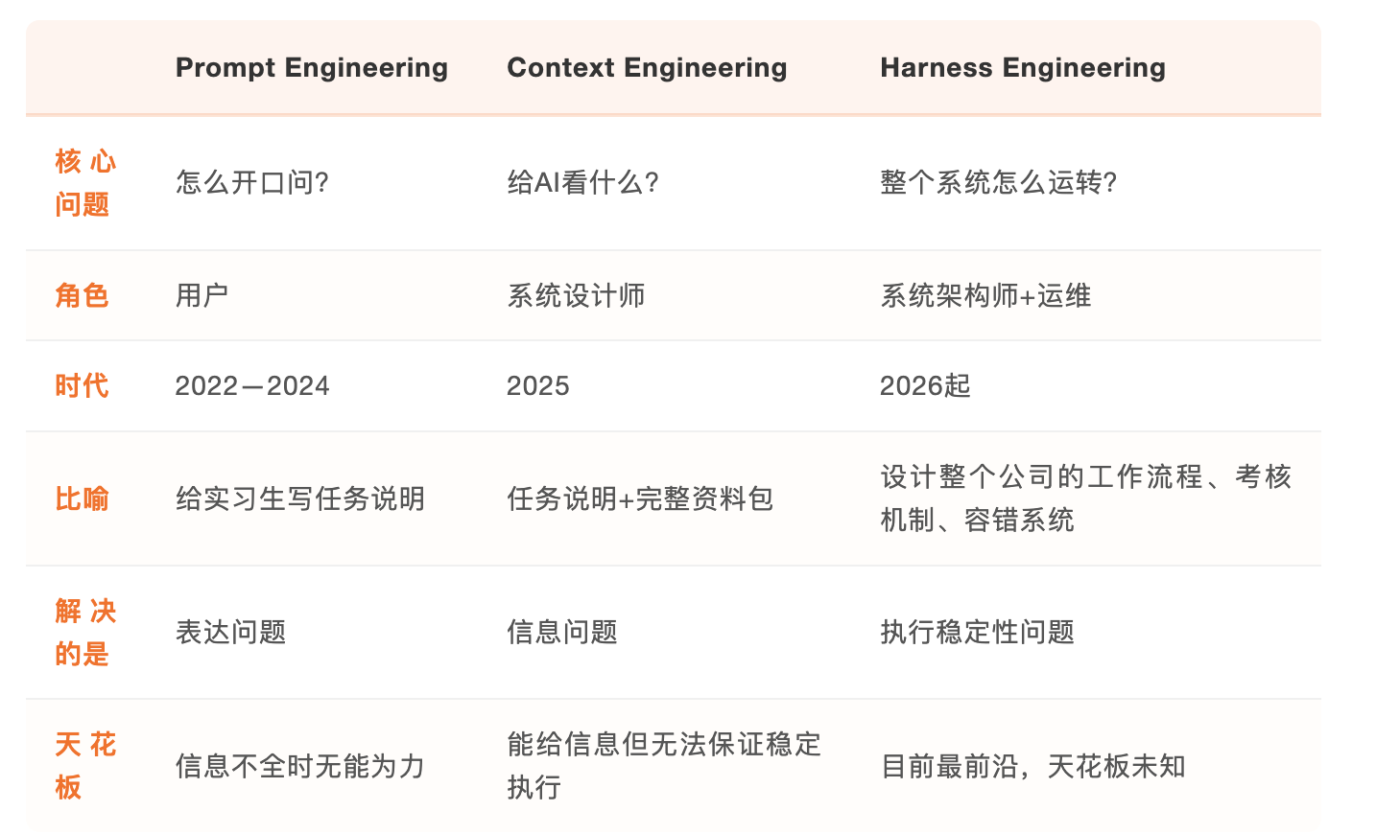Click the 执行稳定性问题 cell
The height and width of the screenshot is (834, 1376).
pyautogui.click(x=977, y=632)
